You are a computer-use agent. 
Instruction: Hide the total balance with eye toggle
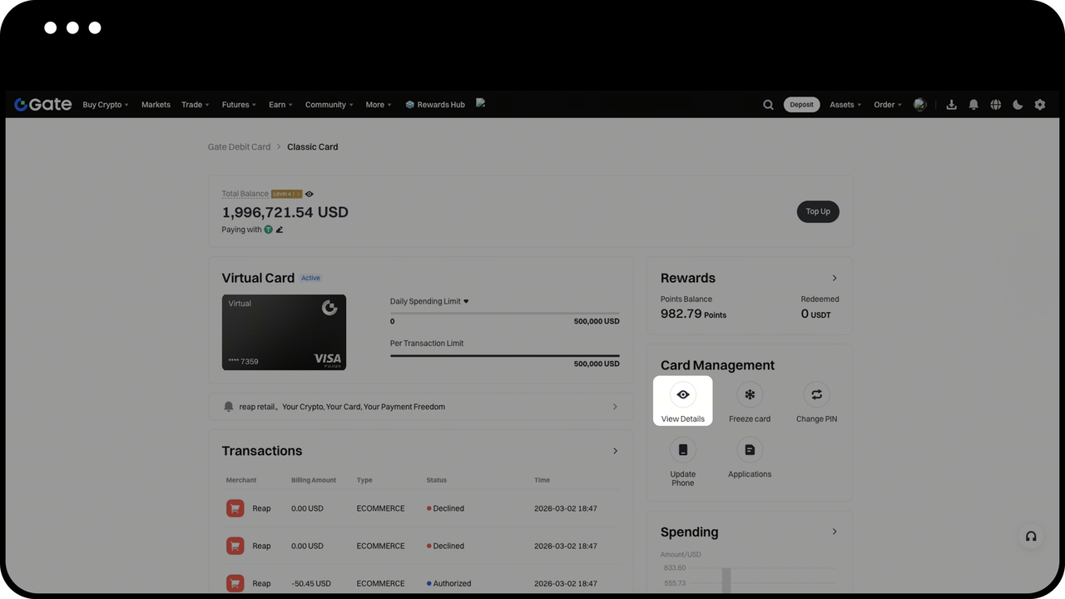click(310, 194)
